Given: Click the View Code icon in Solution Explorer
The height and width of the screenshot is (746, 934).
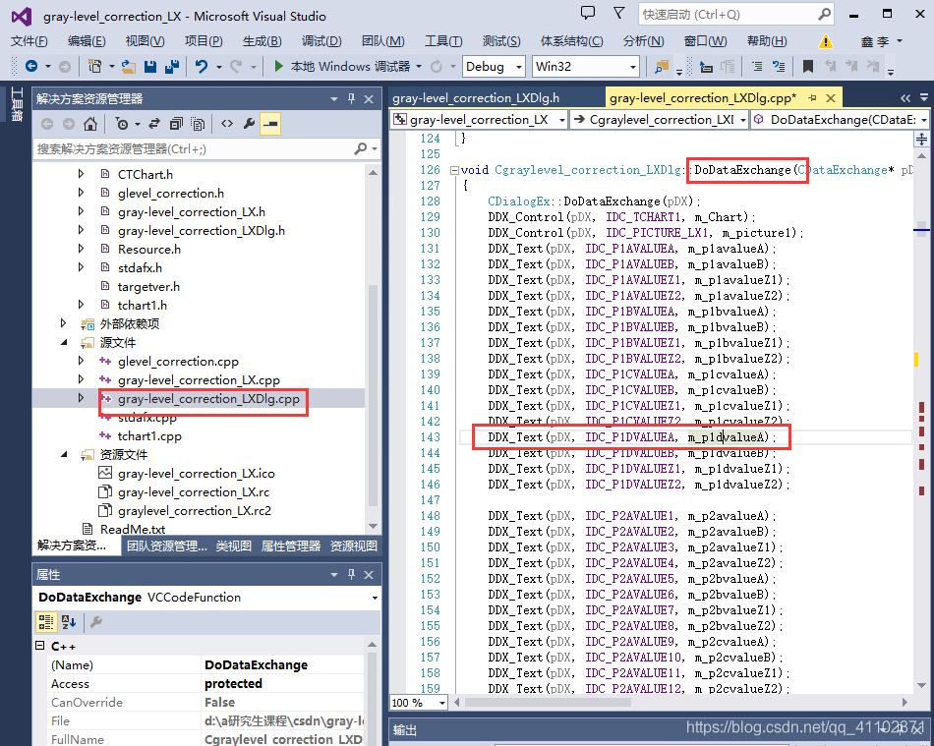Looking at the screenshot, I should pyautogui.click(x=227, y=124).
